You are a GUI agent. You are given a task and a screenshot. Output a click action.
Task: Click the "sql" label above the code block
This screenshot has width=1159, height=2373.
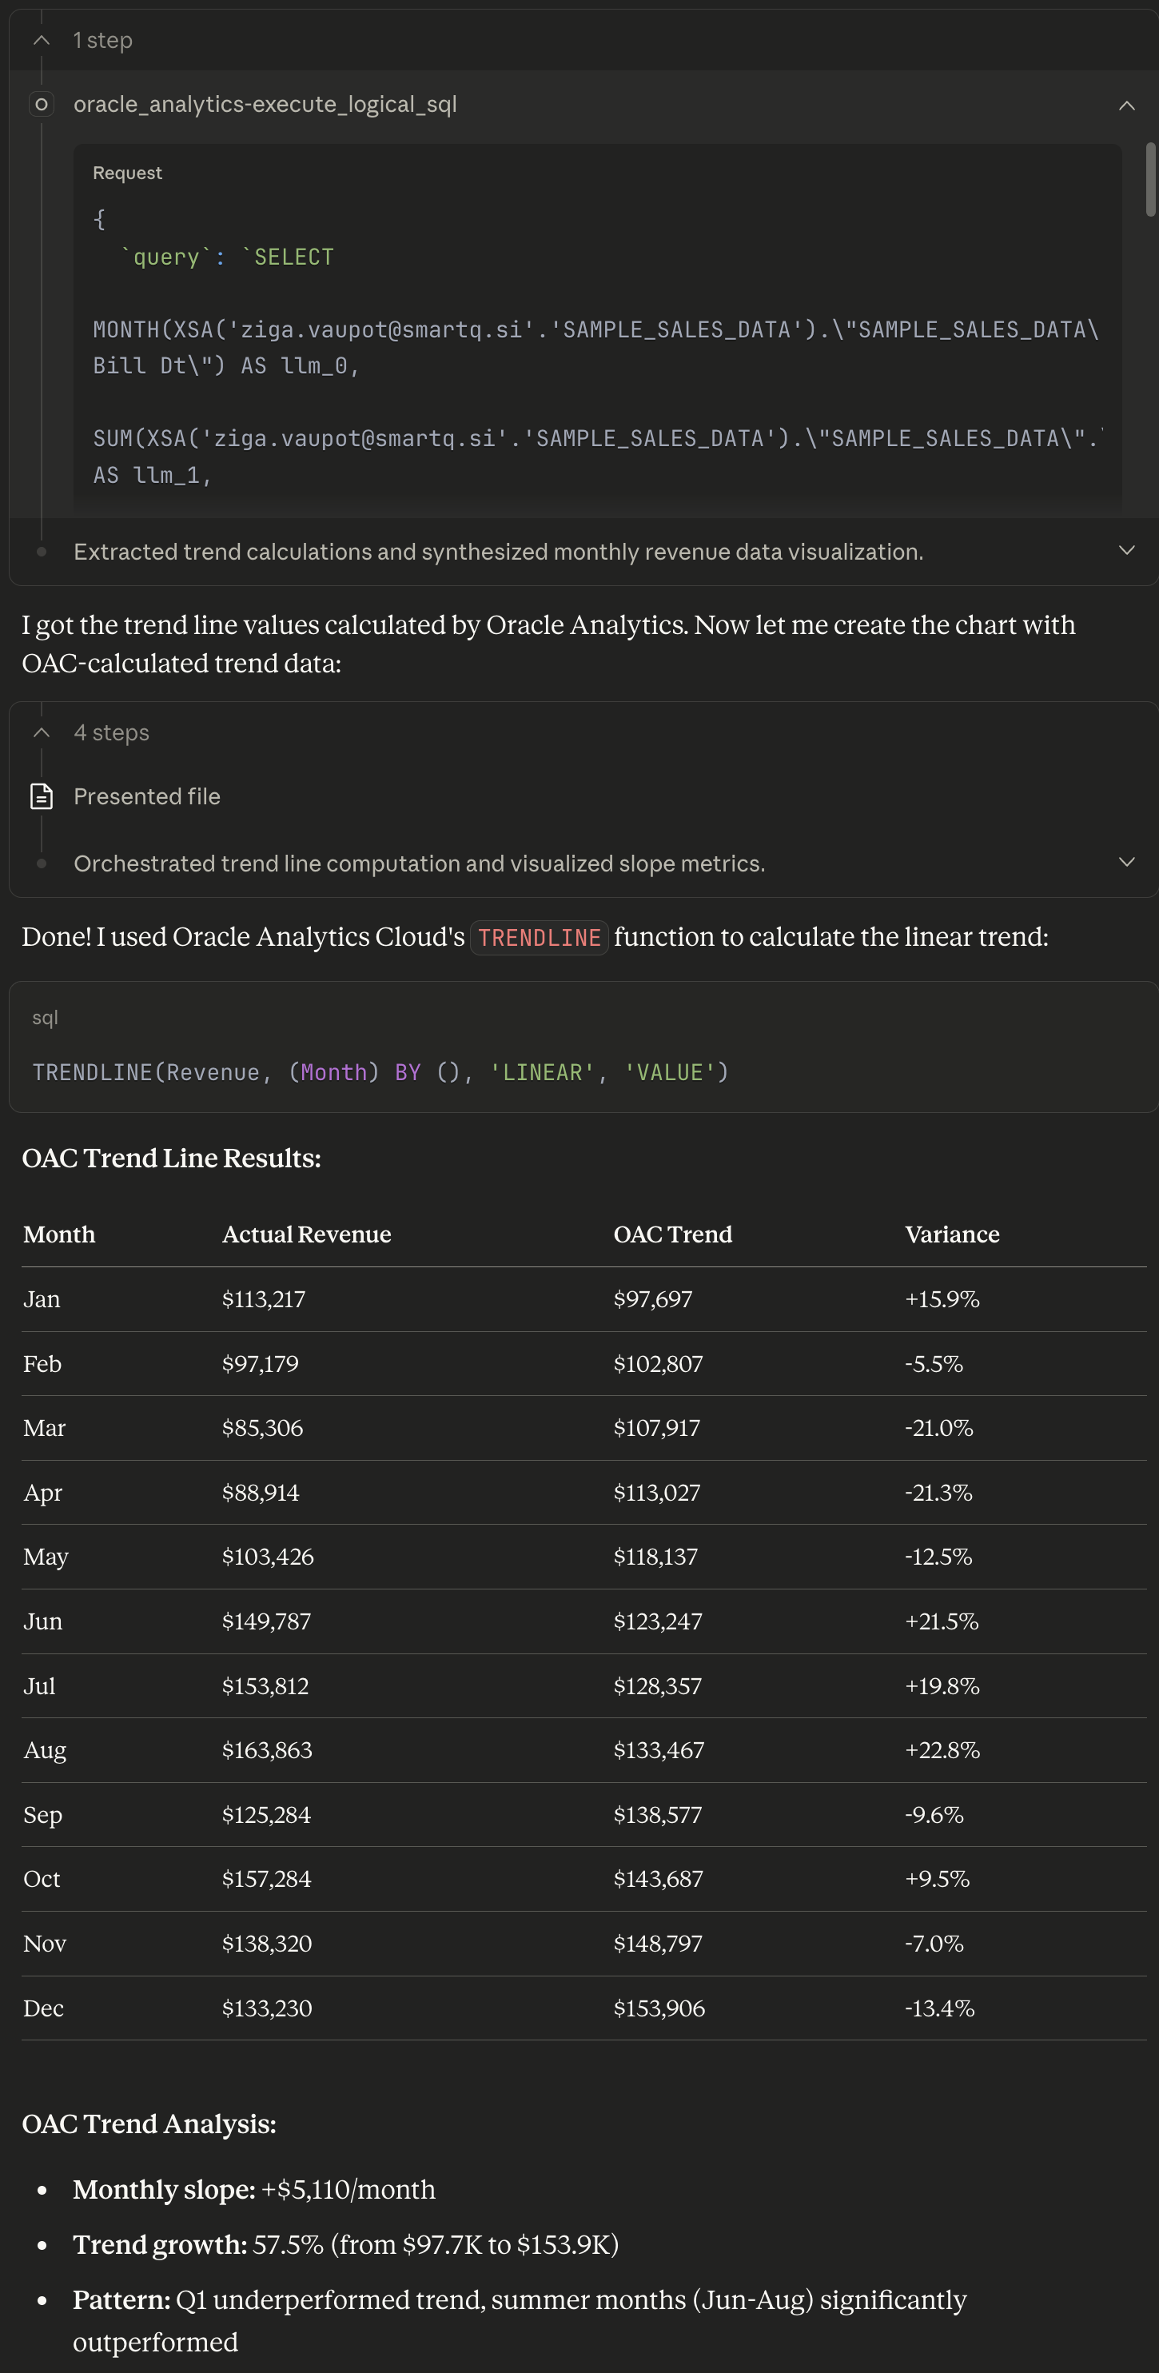(45, 1017)
